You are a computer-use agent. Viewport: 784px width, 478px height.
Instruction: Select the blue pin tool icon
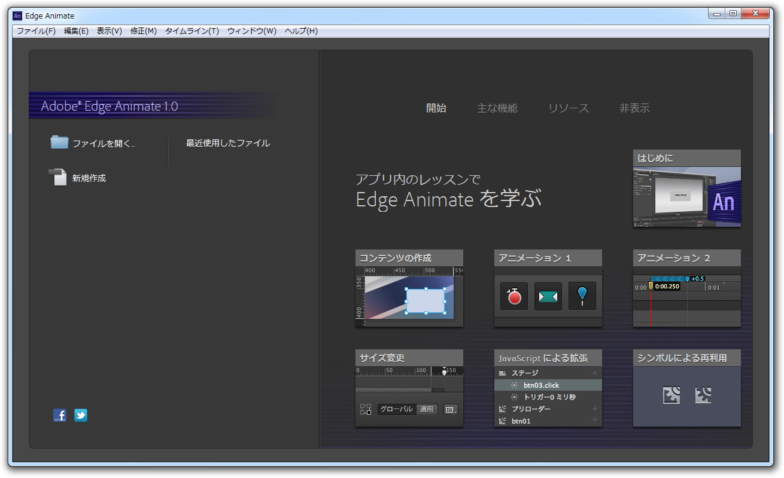(582, 296)
